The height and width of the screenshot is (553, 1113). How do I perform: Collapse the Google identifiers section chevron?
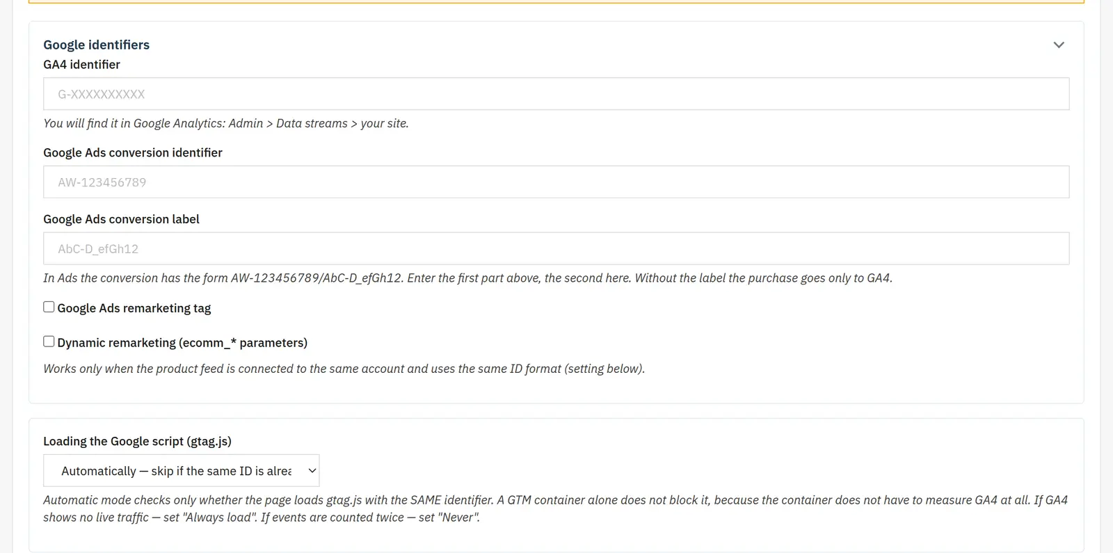[x=1059, y=45]
